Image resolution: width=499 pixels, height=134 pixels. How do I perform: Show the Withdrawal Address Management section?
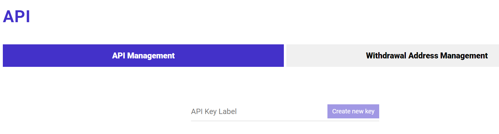pos(393,56)
